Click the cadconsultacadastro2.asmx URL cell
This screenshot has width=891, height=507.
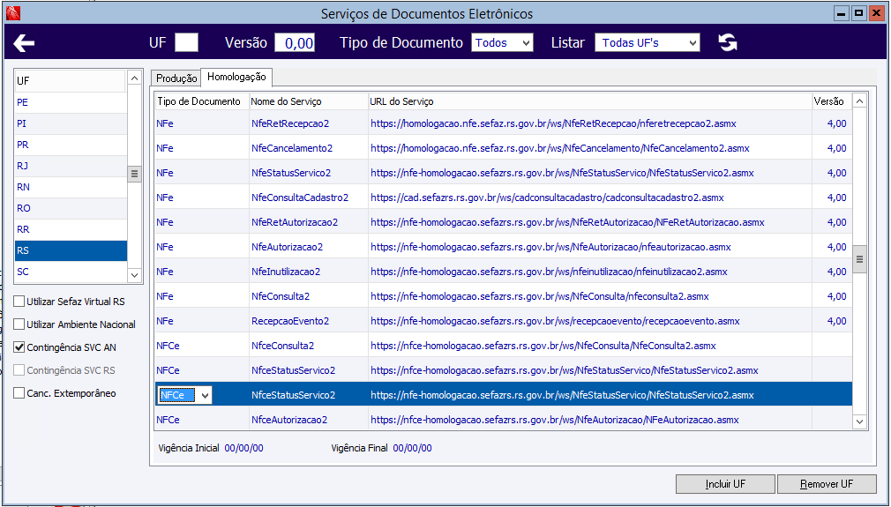pyautogui.click(x=590, y=198)
